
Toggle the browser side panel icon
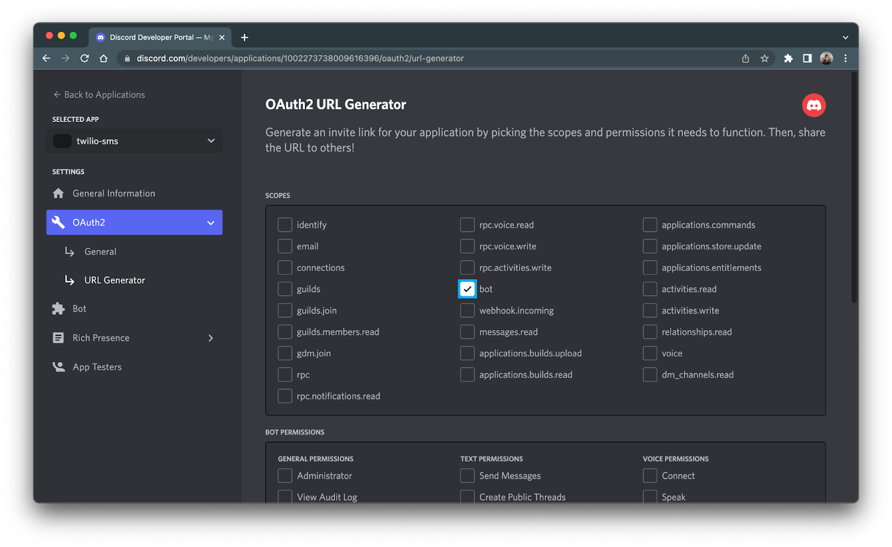(x=807, y=58)
